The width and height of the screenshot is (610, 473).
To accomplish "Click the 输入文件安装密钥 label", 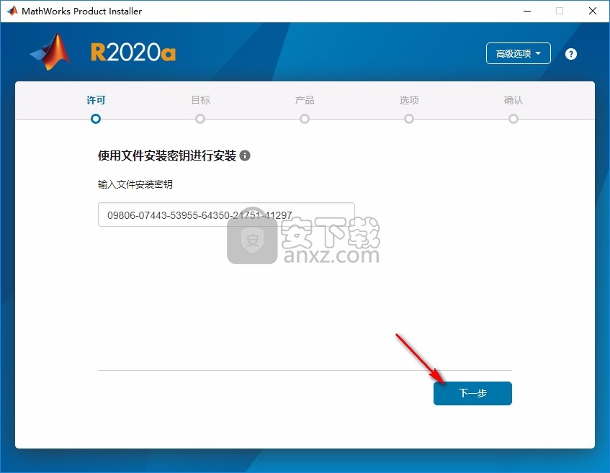I will coord(135,184).
